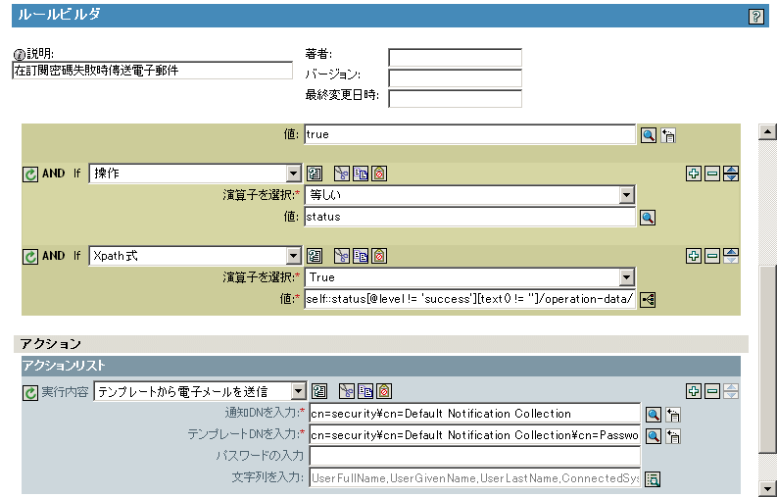Viewport: 777px width, 497px height.
Task: Open history list for the テンプレートDN field
Action: click(x=673, y=436)
